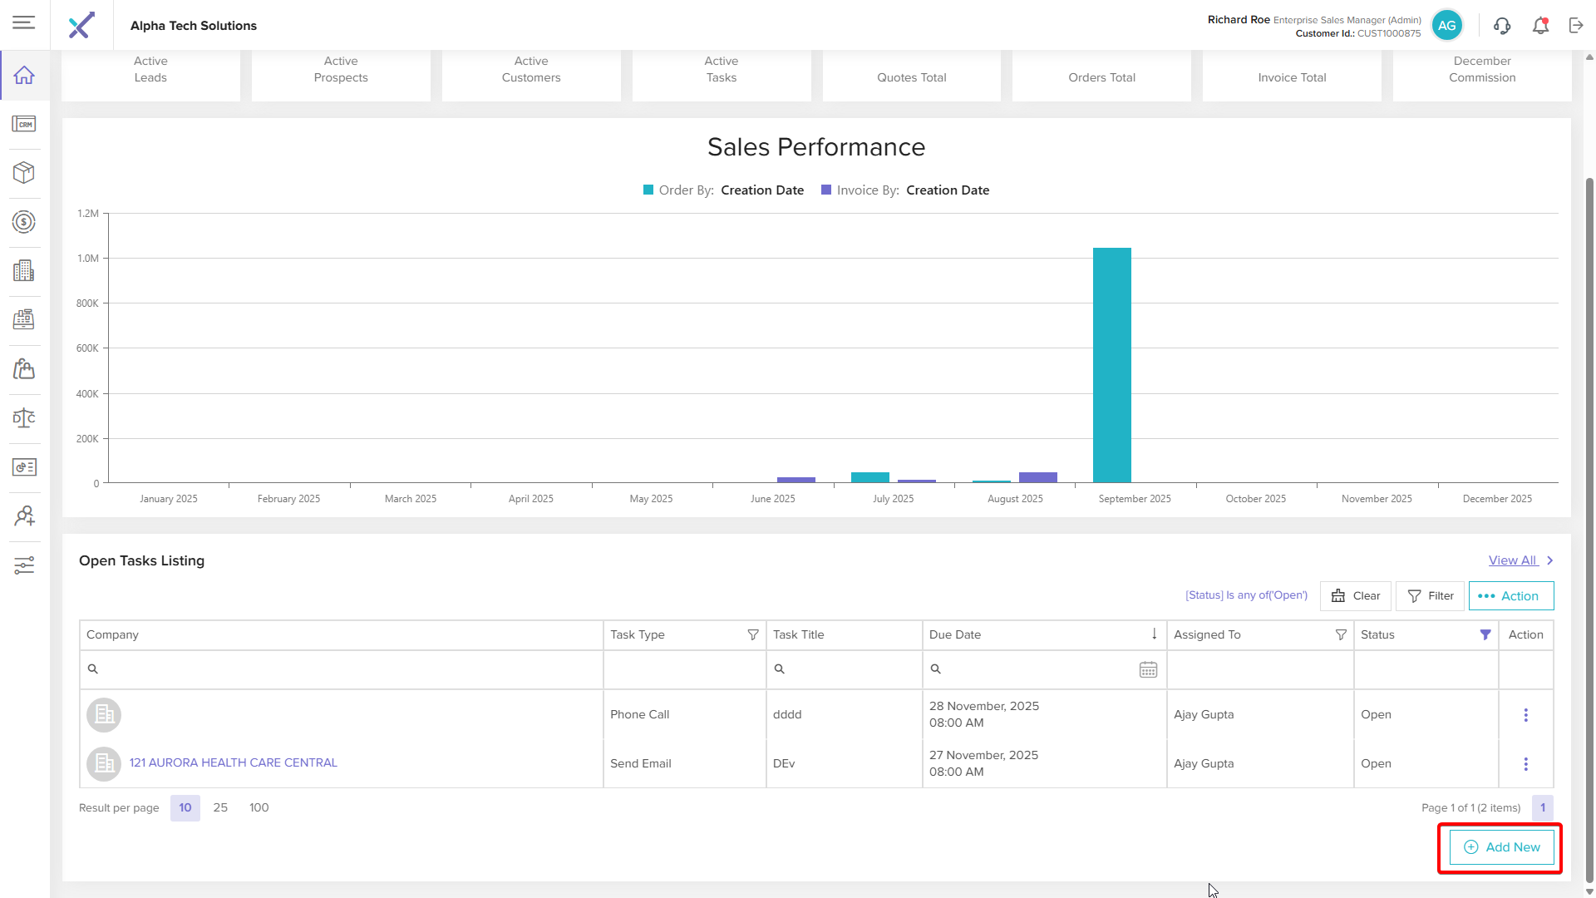The width and height of the screenshot is (1596, 898).
Task: Open the notifications bell
Action: 1540,26
